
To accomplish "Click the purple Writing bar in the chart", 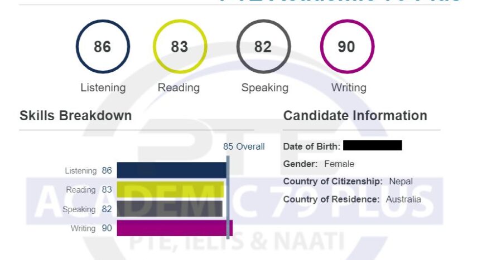I will pyautogui.click(x=175, y=228).
